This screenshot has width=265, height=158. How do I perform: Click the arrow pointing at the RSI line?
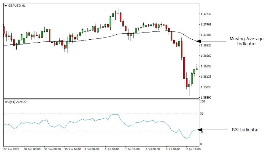coord(212,130)
